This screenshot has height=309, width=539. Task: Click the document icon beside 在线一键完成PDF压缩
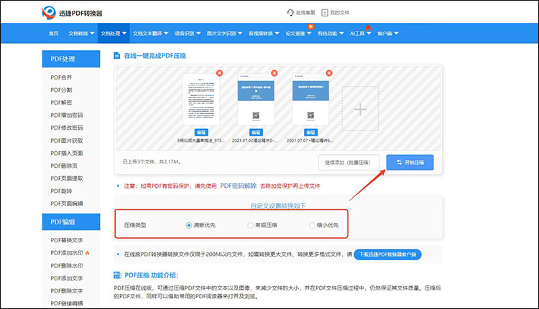pyautogui.click(x=117, y=55)
